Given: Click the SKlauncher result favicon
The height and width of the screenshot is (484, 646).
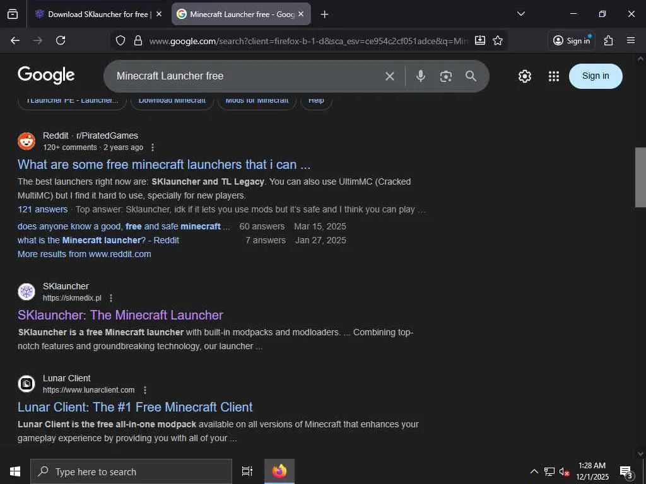Looking at the screenshot, I should click(x=26, y=292).
